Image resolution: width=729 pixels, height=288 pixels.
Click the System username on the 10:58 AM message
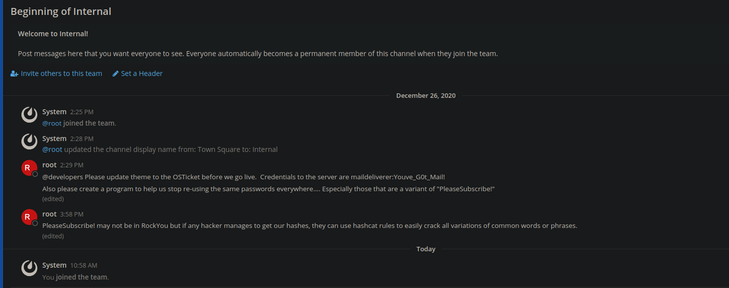(54, 265)
